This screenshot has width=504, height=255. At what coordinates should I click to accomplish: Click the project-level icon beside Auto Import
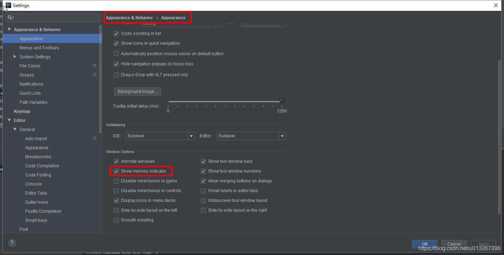pos(94,138)
